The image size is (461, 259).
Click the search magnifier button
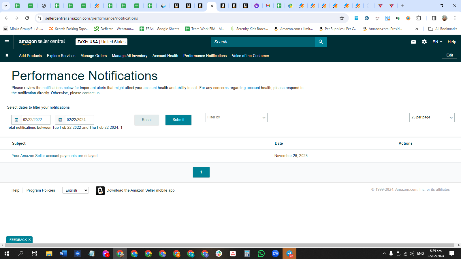[x=321, y=42]
